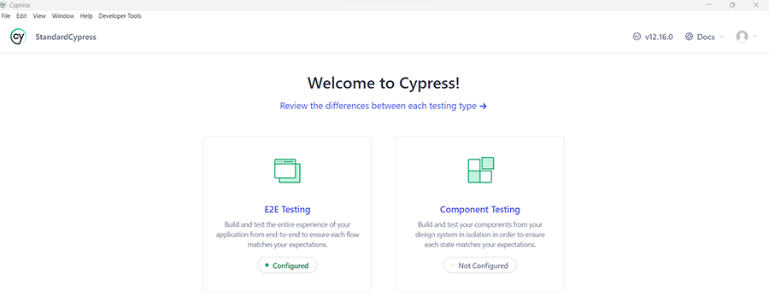Restore down the Cypress window

tap(732, 5)
